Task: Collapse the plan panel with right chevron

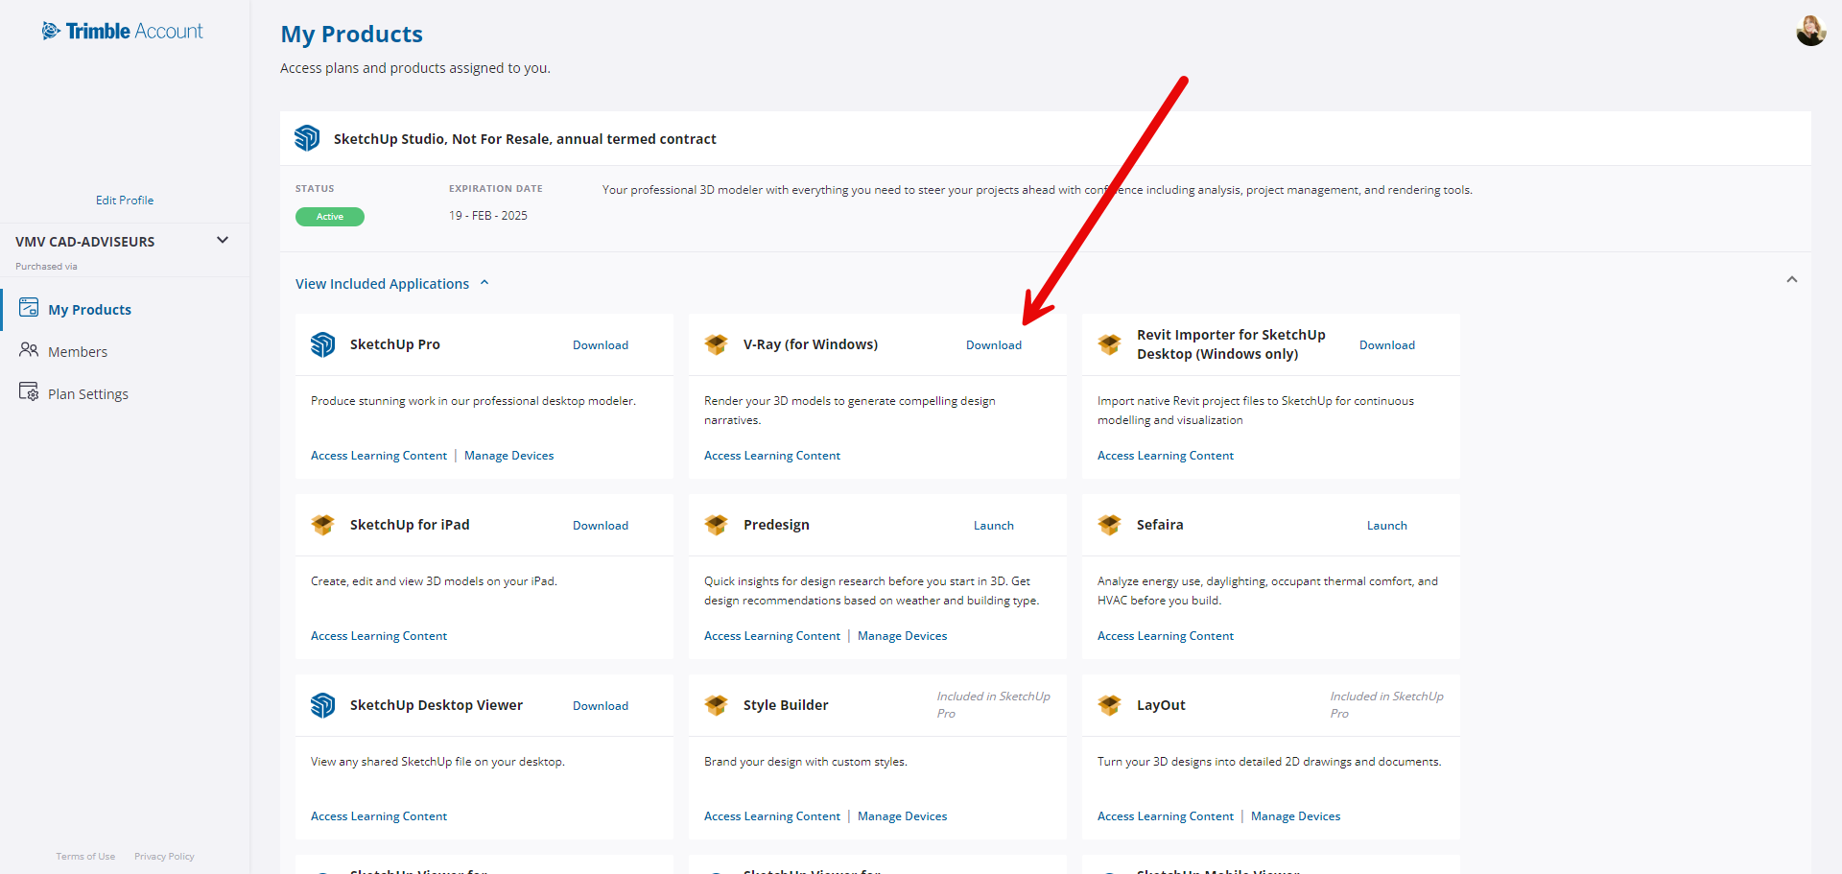Action: [x=1791, y=280]
